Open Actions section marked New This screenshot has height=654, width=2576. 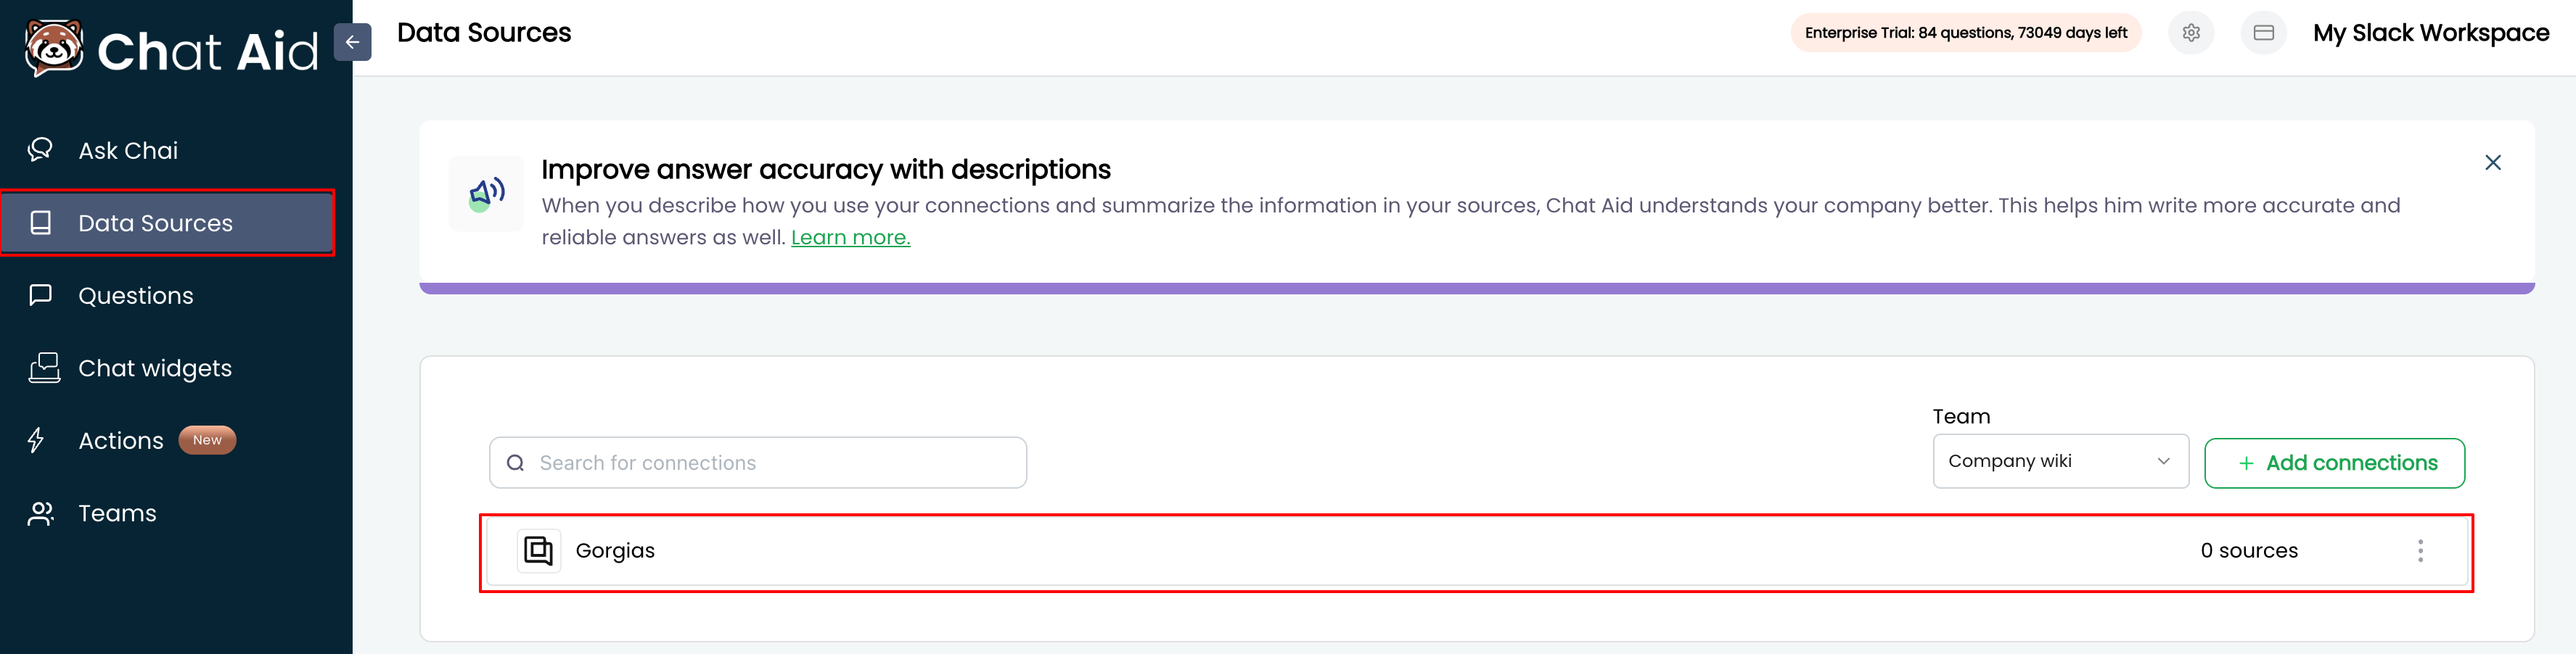[121, 440]
